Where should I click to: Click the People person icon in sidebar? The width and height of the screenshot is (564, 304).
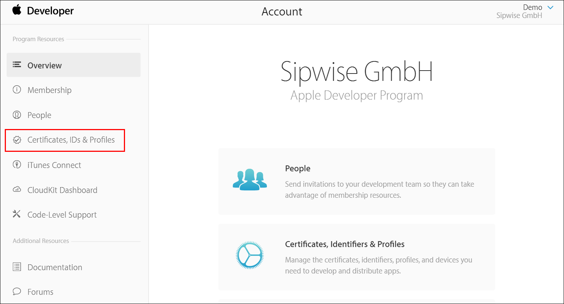coord(17,114)
